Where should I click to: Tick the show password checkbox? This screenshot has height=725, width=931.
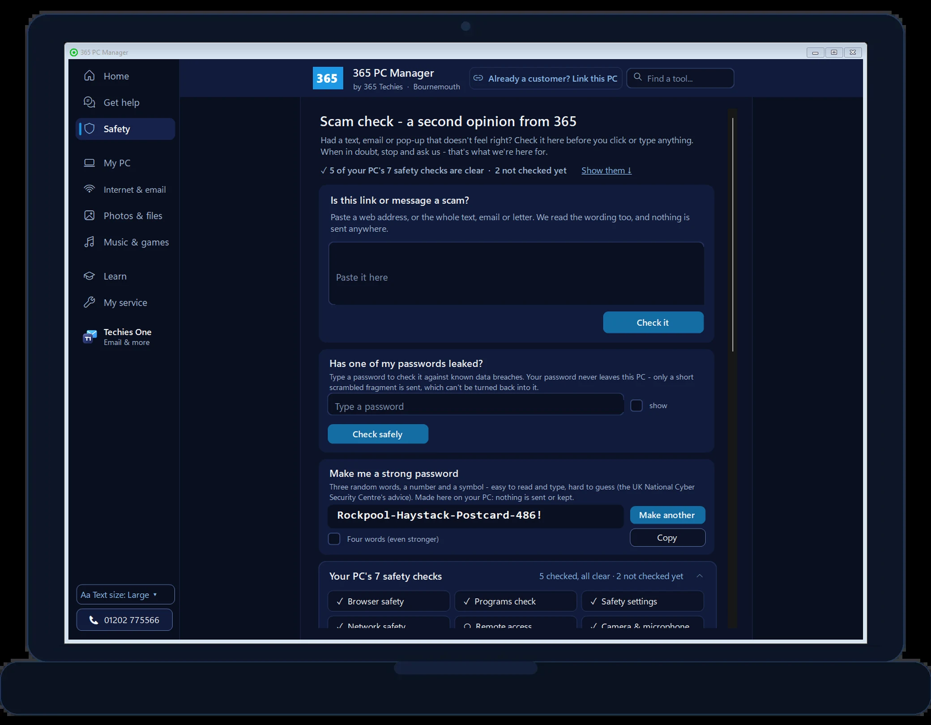click(x=636, y=405)
